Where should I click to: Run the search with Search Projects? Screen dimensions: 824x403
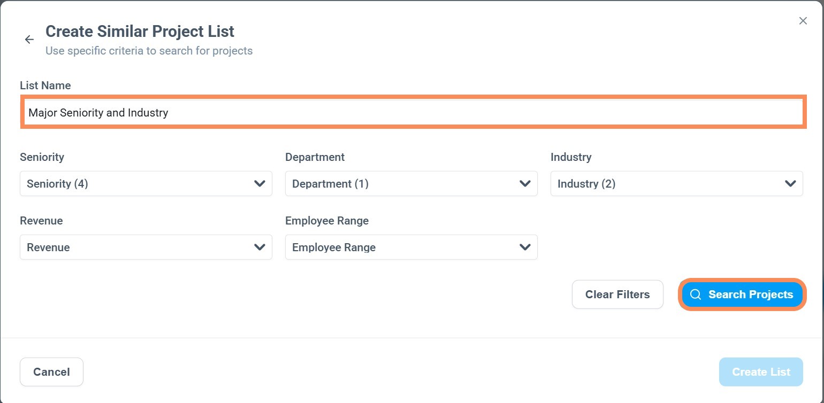coord(742,294)
